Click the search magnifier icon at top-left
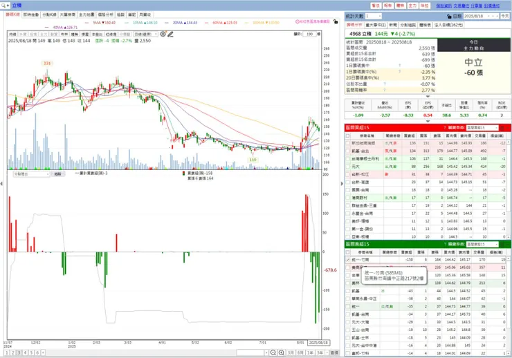This screenshot has width=512, height=358. [3, 6]
